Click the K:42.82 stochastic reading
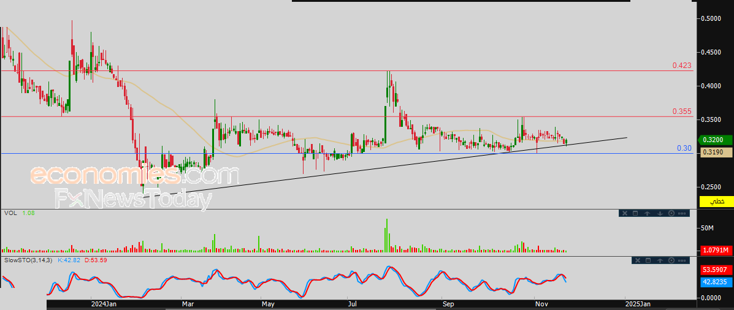Image resolution: width=734 pixels, height=310 pixels. pyautogui.click(x=69, y=260)
